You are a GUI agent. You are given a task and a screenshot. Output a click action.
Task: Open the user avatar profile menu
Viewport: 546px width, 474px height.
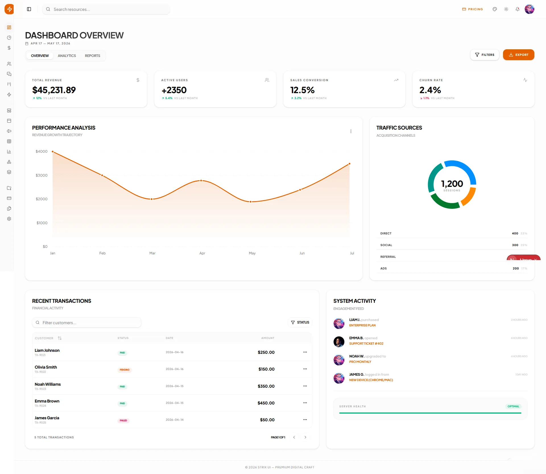pos(530,9)
